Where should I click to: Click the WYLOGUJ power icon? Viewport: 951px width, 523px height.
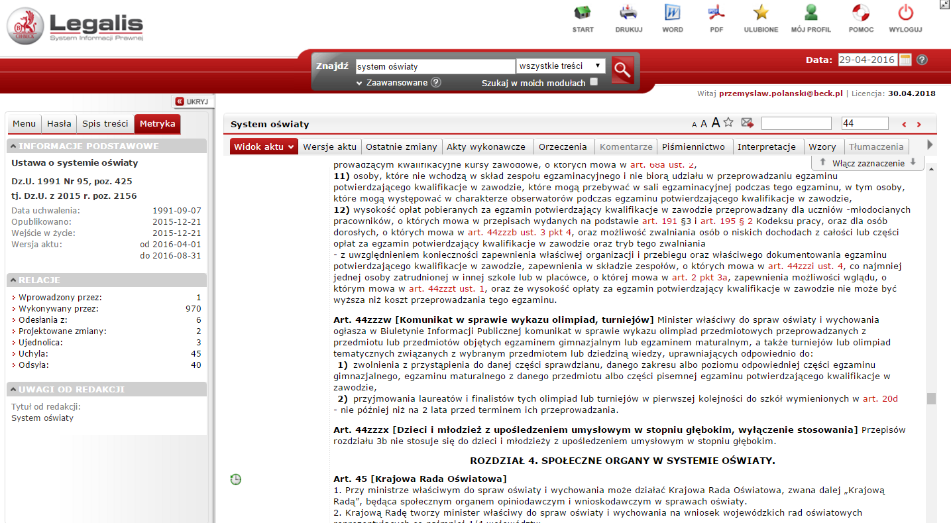click(906, 13)
